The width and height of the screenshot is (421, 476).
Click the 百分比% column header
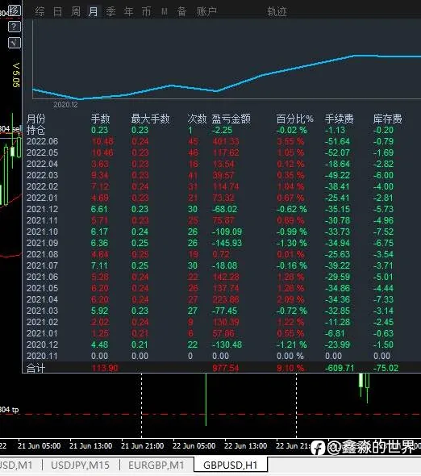(294, 119)
